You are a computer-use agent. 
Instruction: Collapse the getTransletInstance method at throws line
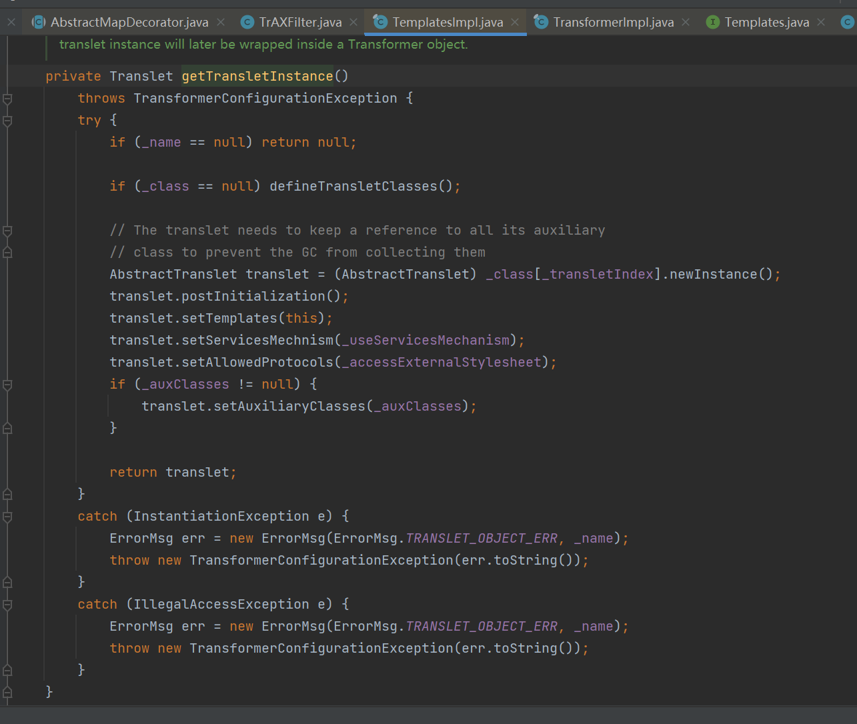click(7, 99)
